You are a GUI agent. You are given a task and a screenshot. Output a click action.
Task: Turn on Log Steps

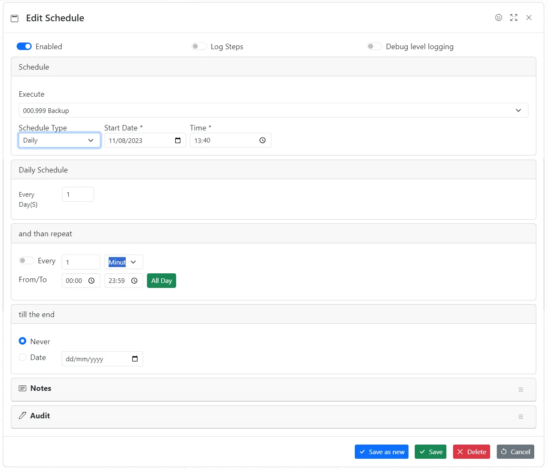[x=199, y=46]
